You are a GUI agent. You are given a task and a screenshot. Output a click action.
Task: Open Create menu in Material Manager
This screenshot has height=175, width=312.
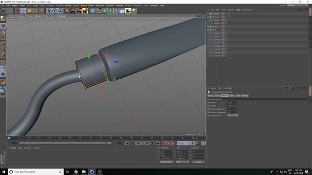[x=13, y=148]
